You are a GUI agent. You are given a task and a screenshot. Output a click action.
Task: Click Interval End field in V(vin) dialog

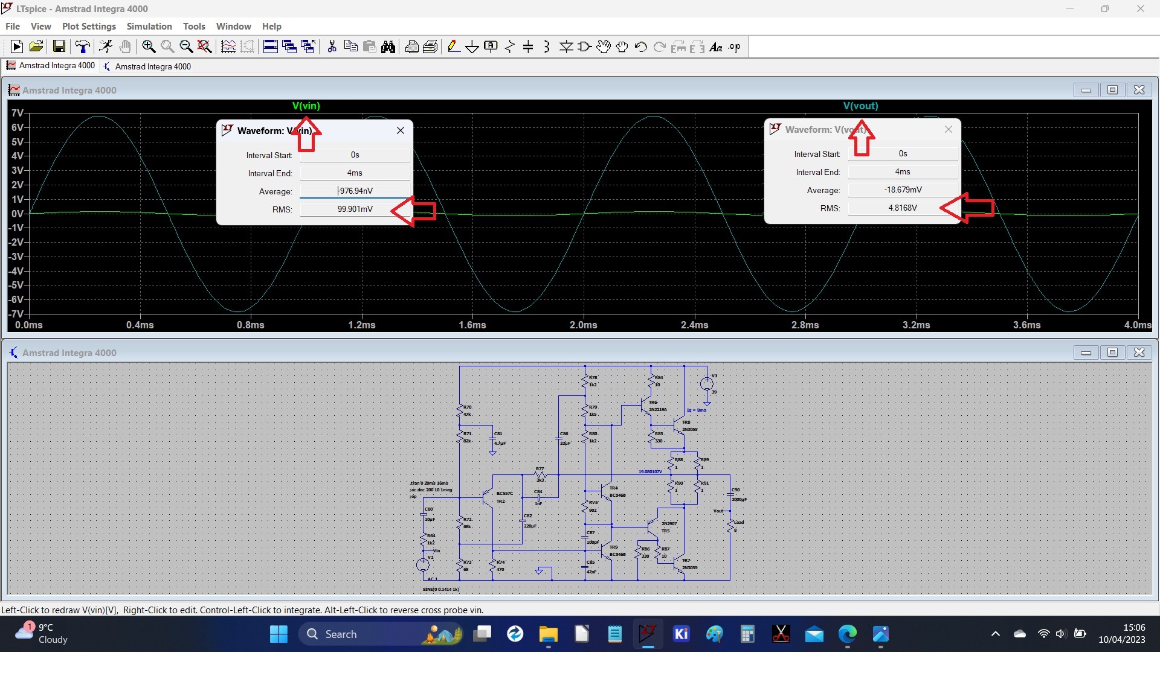tap(355, 173)
